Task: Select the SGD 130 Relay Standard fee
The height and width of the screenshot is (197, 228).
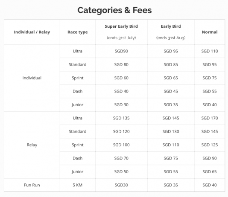Action: (x=171, y=131)
